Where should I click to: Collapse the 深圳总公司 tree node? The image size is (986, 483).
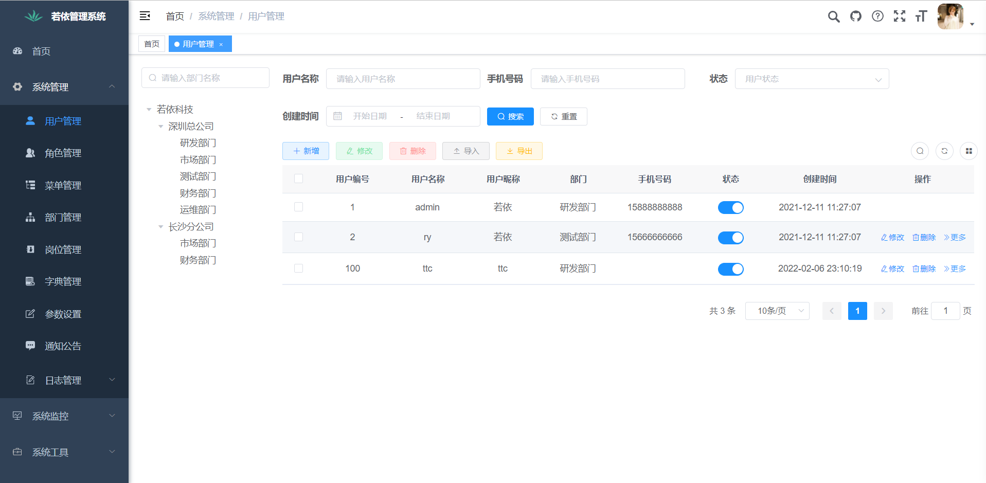coord(160,126)
